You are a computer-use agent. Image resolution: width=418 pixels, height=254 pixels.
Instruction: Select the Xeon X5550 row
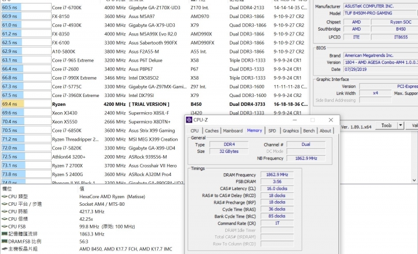(92, 121)
